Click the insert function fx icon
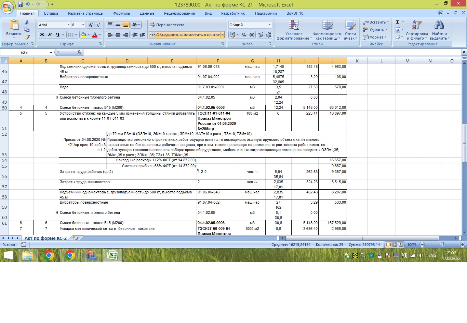Image resolution: width=467 pixels, height=323 pixels. click(79, 52)
